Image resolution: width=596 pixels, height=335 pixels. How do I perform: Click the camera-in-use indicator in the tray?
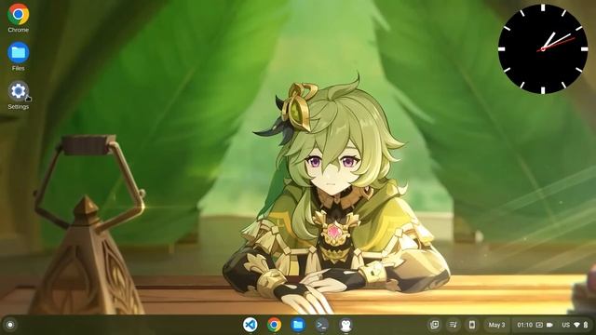tap(549, 325)
